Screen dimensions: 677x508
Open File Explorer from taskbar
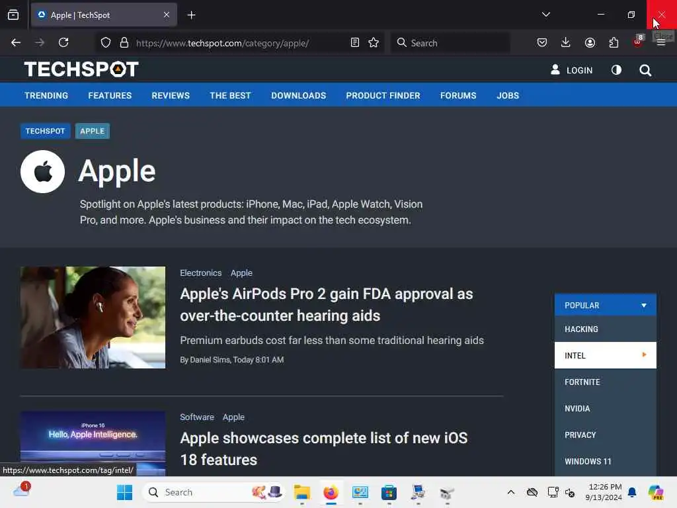[301, 492]
